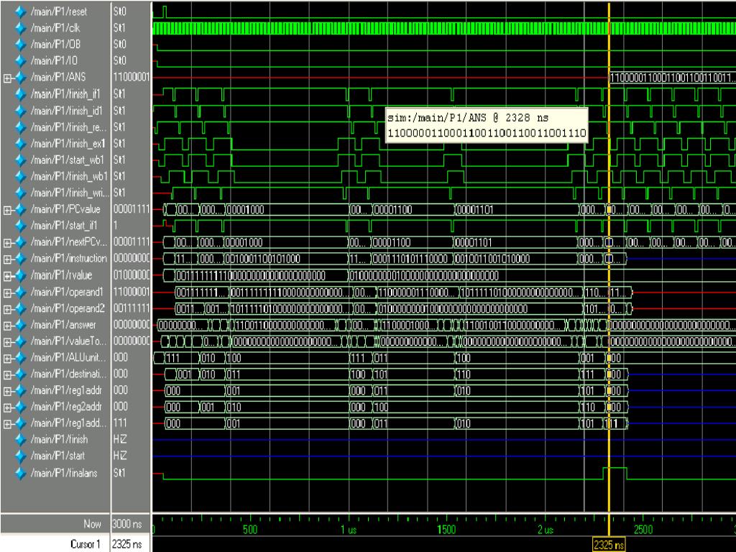
Task: Click the ANS tooltip showing 2328 ns
Action: tap(487, 125)
